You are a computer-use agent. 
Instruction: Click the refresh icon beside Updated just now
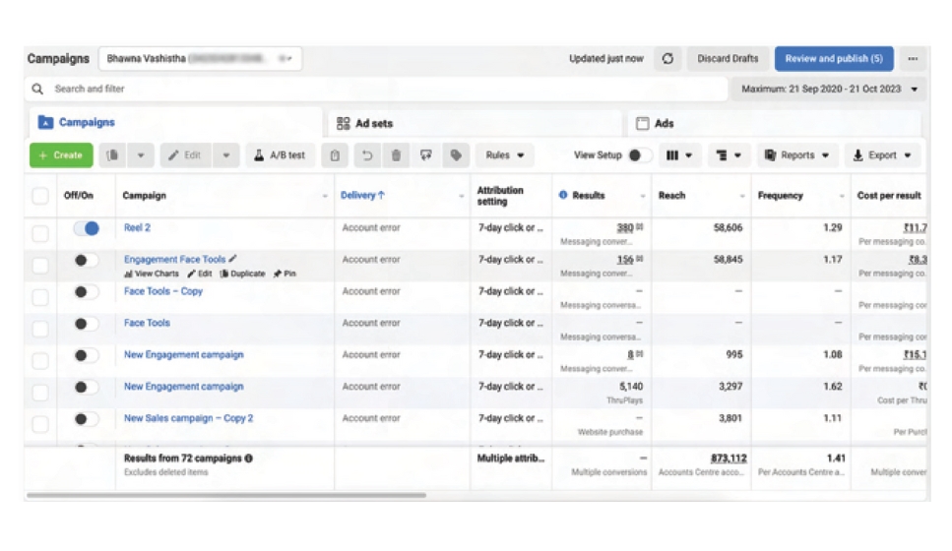point(667,59)
